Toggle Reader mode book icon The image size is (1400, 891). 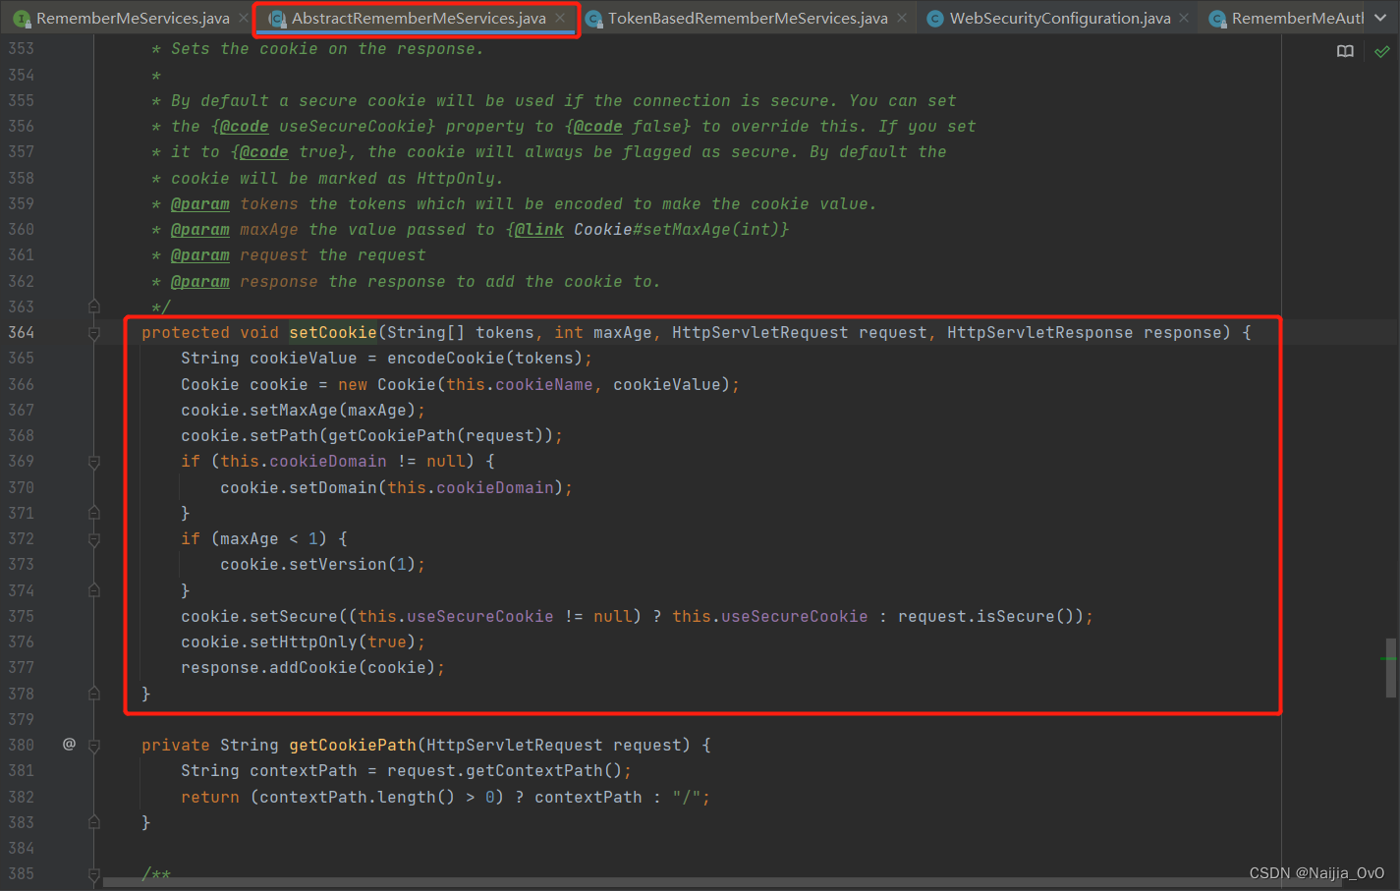point(1346,51)
